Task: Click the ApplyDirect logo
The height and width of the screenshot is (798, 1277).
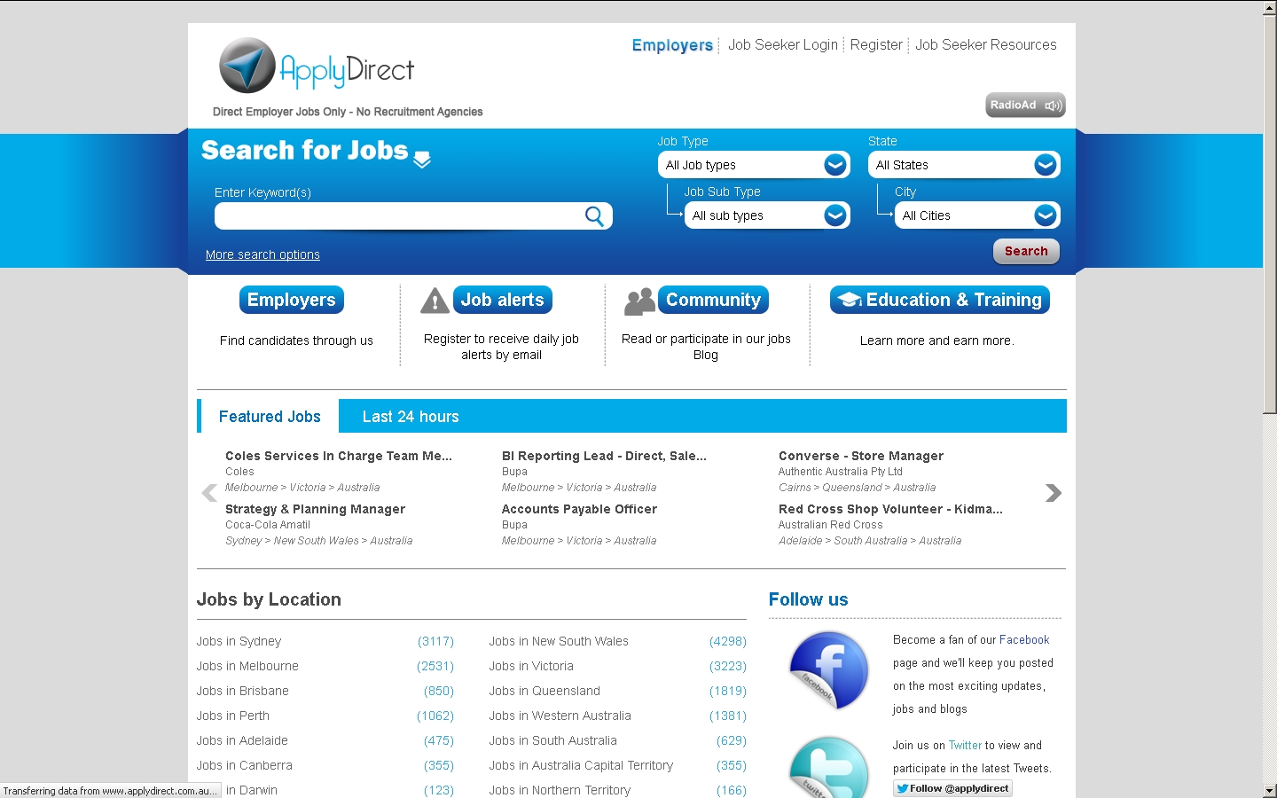Action: click(317, 66)
